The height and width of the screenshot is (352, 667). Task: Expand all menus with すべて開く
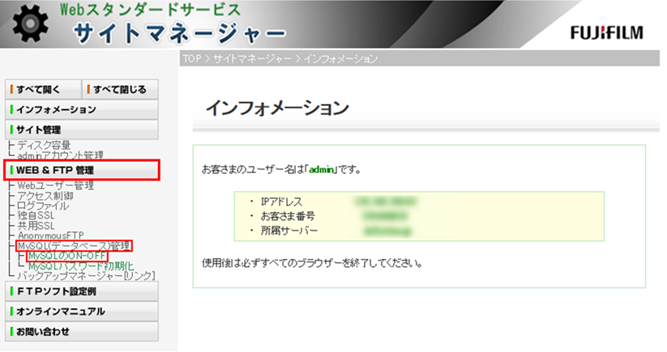tap(42, 89)
